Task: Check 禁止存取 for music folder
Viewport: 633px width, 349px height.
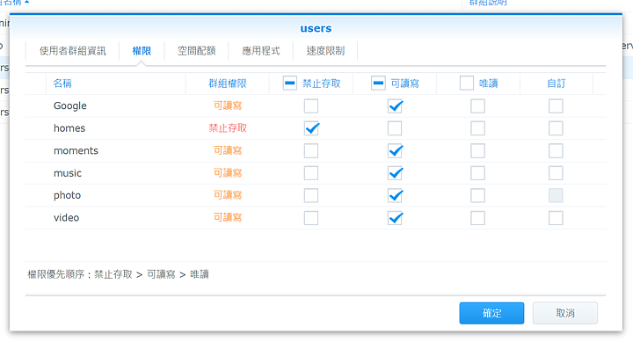Action: pos(311,173)
